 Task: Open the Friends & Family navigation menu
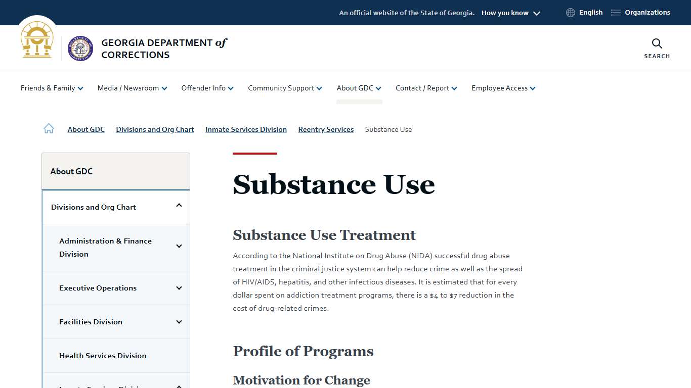[x=52, y=88]
